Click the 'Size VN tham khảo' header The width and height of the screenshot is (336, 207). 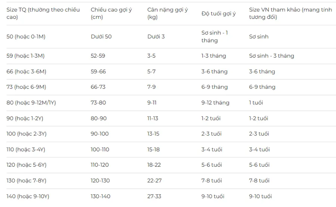[x=290, y=13]
